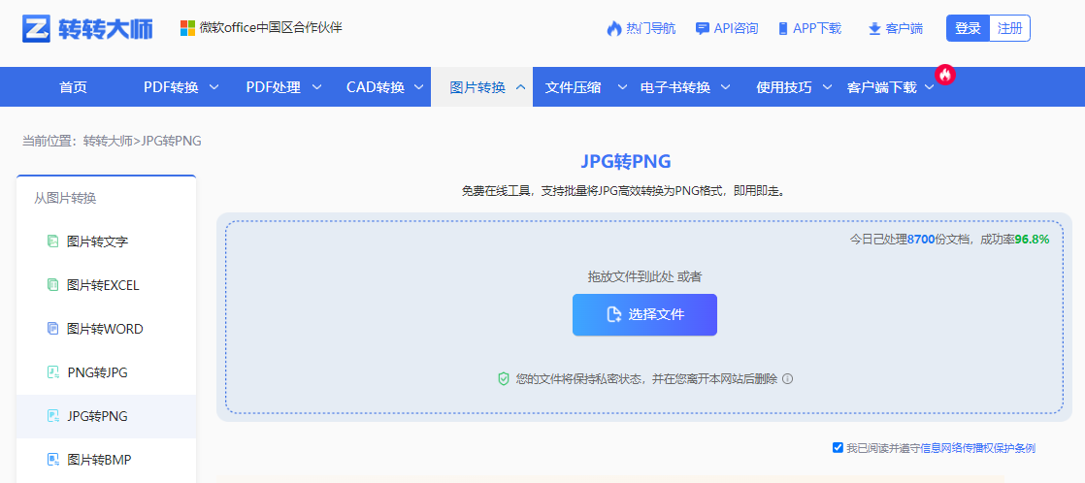Expand the CAD转换 dropdown chevron

pyautogui.click(x=418, y=87)
